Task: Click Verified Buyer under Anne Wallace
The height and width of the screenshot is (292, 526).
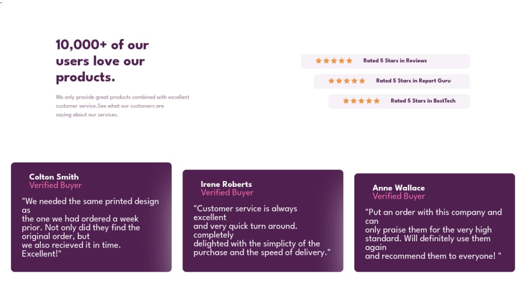Action: point(399,196)
